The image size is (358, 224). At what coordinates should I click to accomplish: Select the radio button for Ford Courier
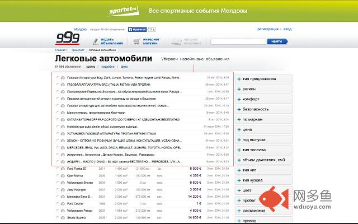[58, 204]
